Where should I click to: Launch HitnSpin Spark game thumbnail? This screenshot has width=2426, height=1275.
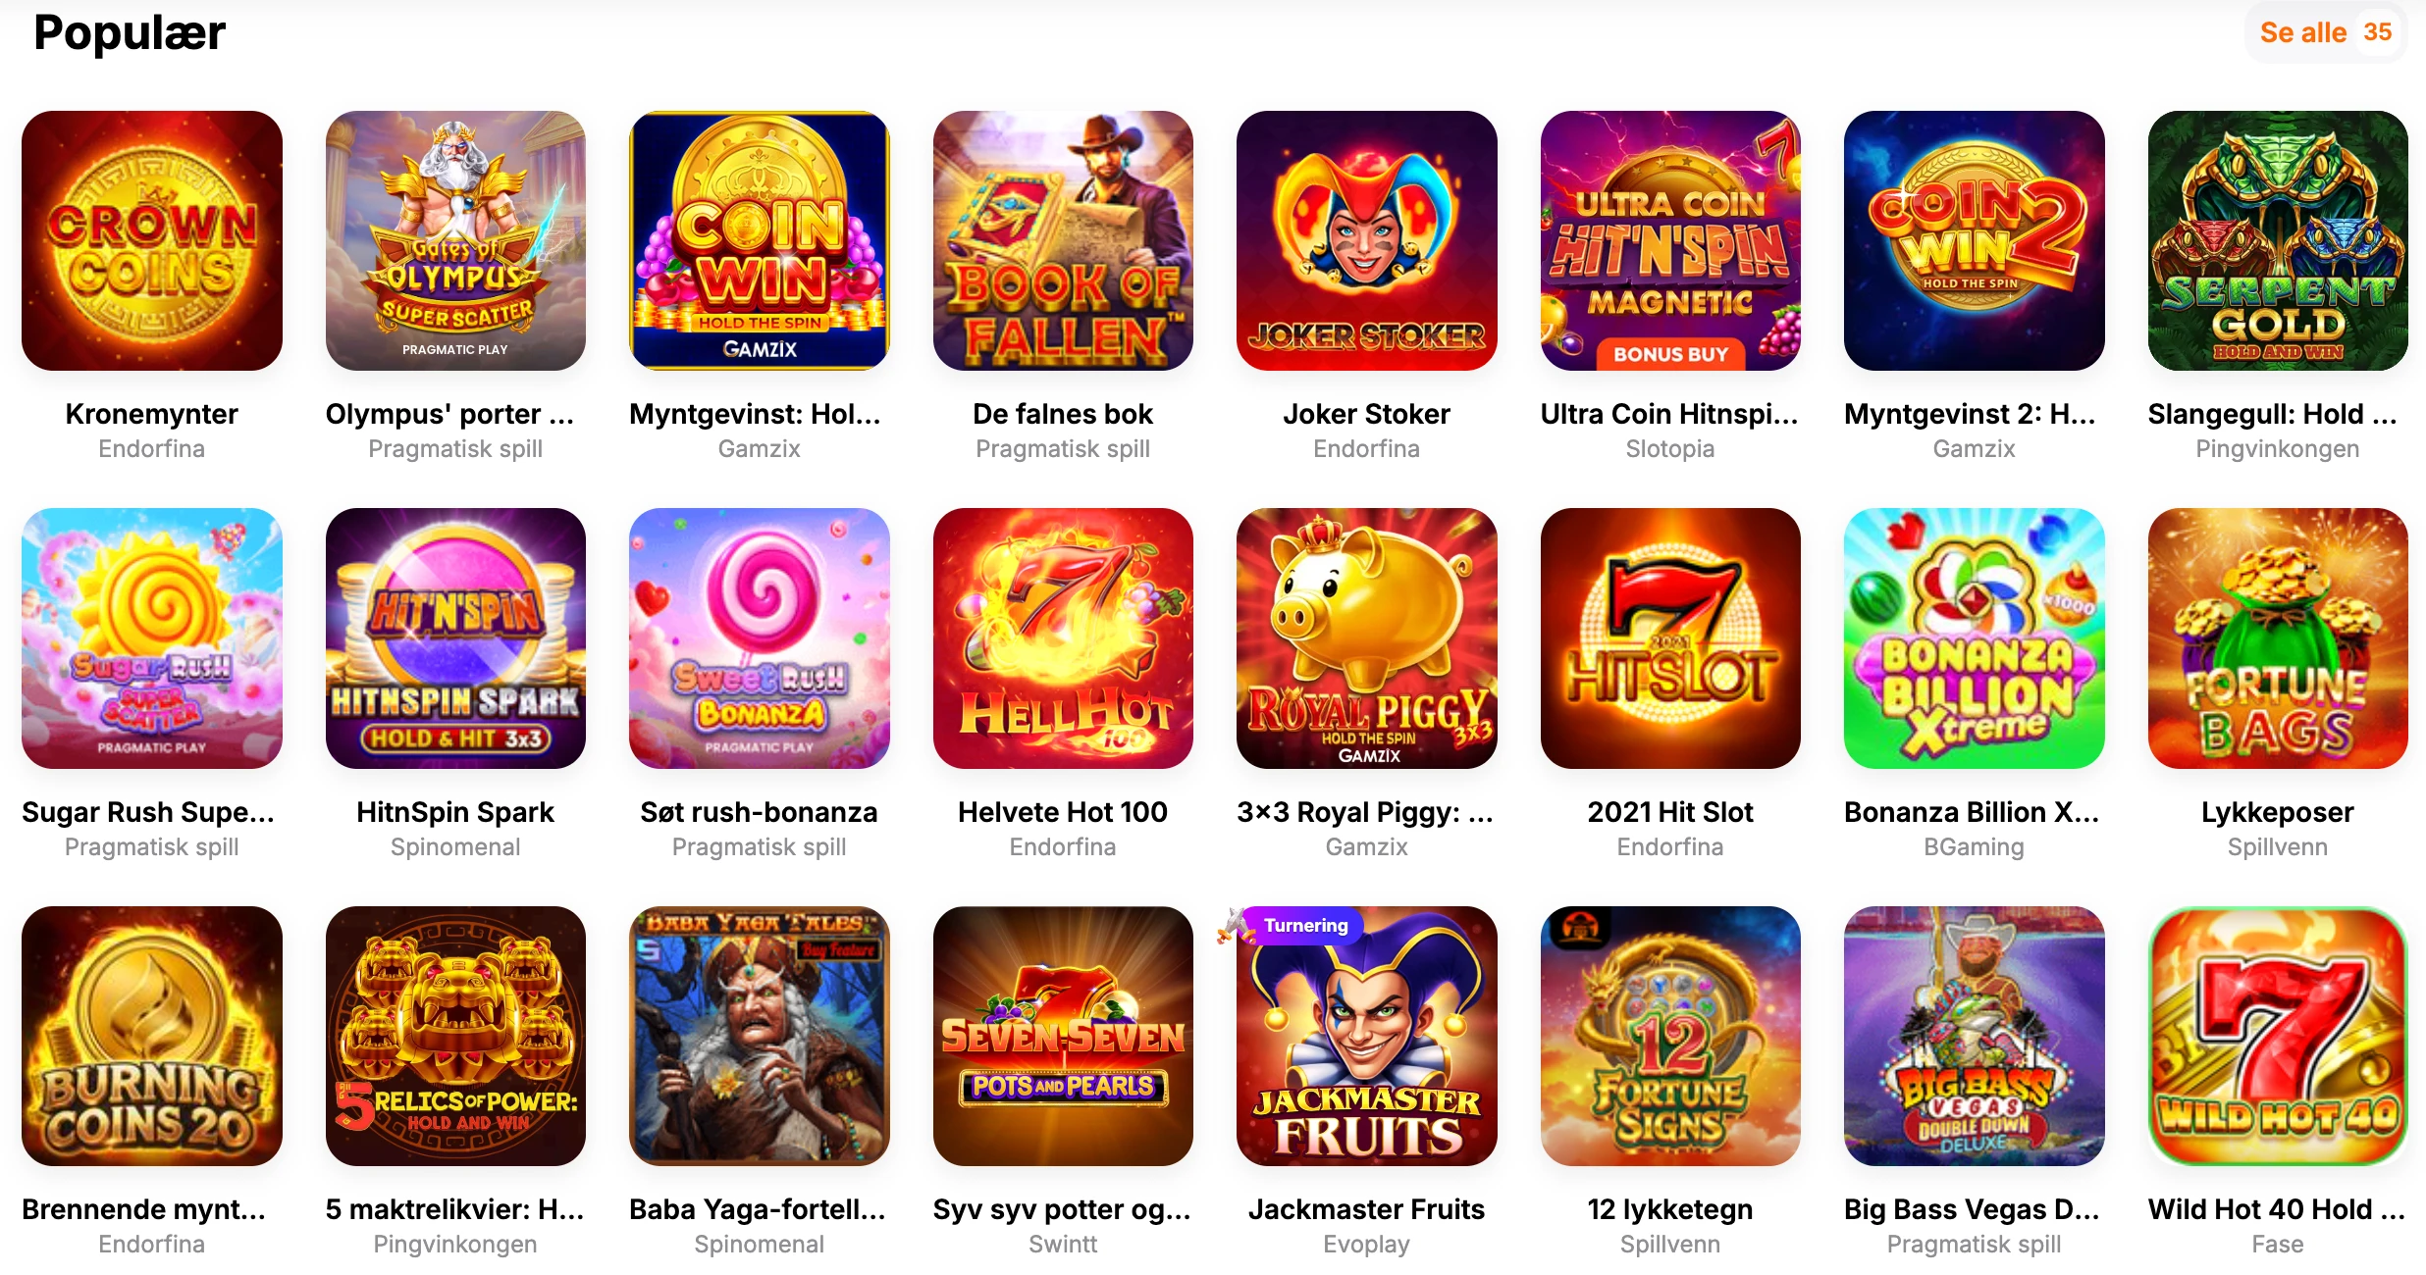[x=455, y=638]
